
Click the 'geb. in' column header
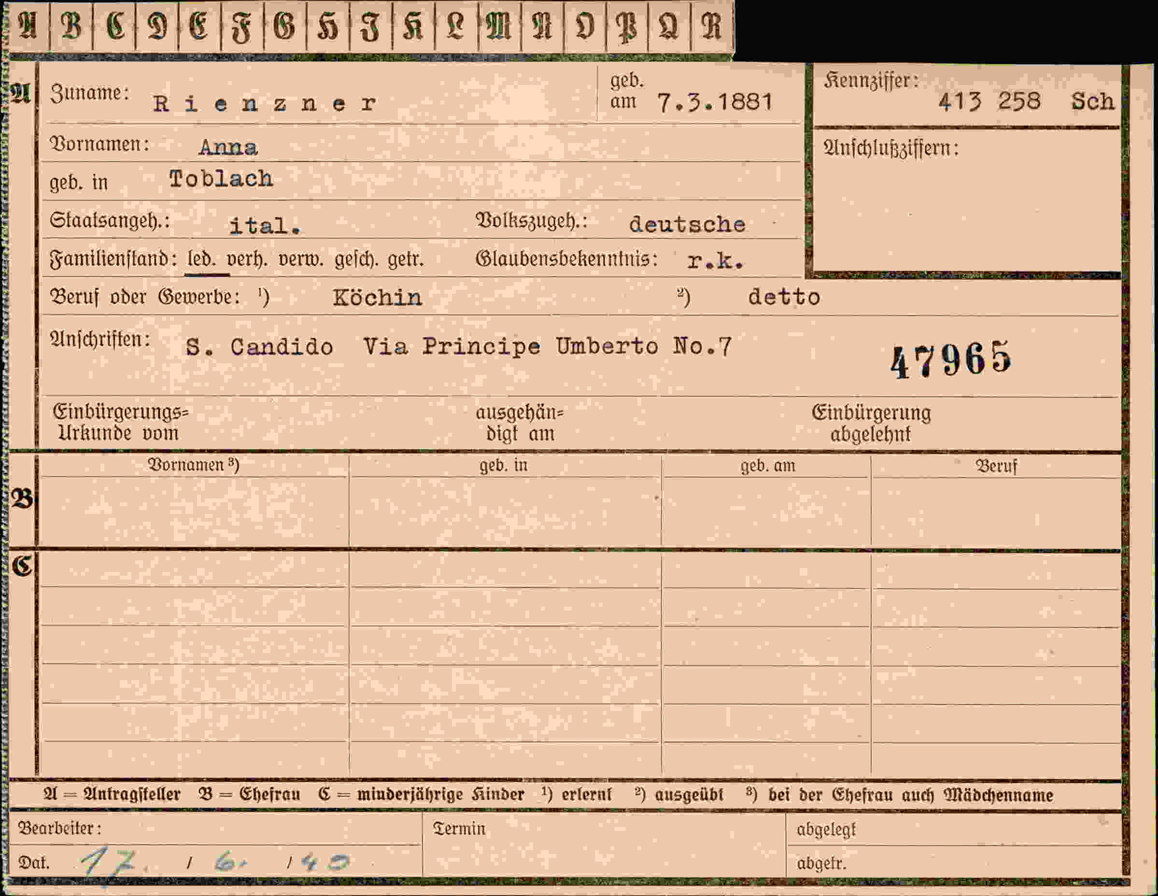pos(504,465)
